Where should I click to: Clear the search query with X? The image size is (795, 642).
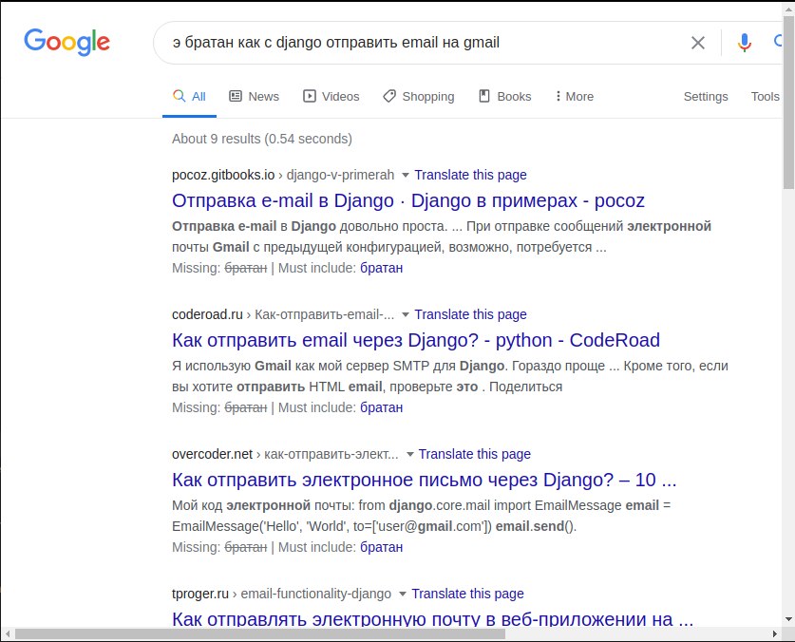pyautogui.click(x=698, y=43)
